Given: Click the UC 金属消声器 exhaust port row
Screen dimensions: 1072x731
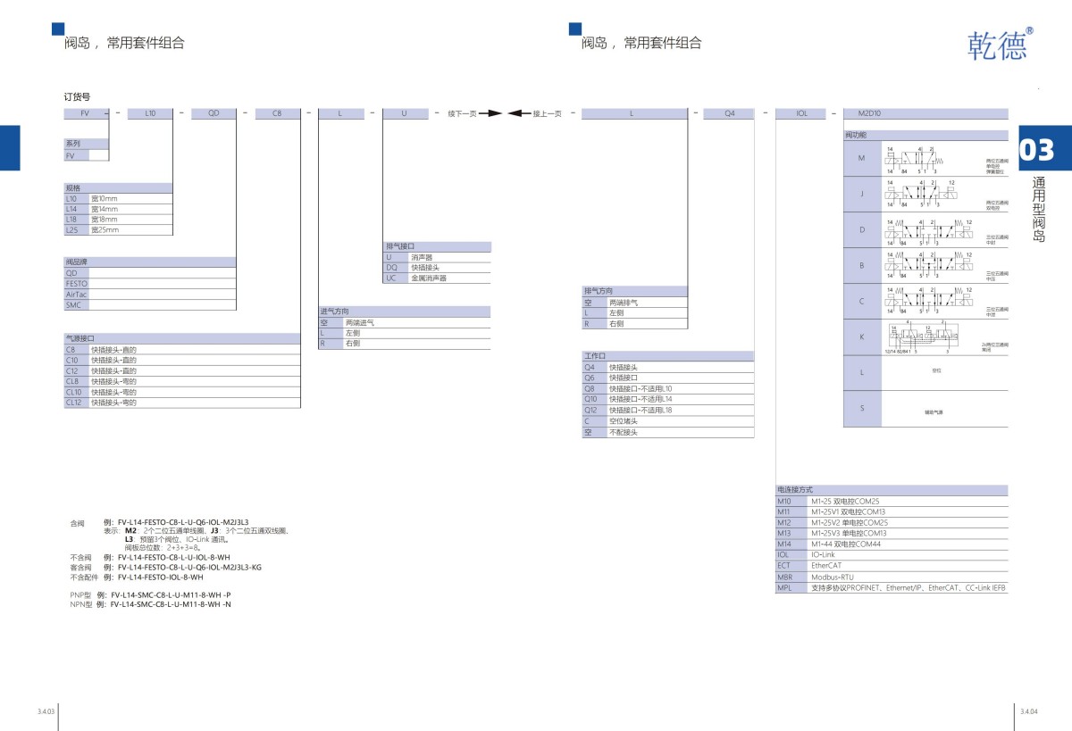Looking at the screenshot, I should [x=437, y=278].
